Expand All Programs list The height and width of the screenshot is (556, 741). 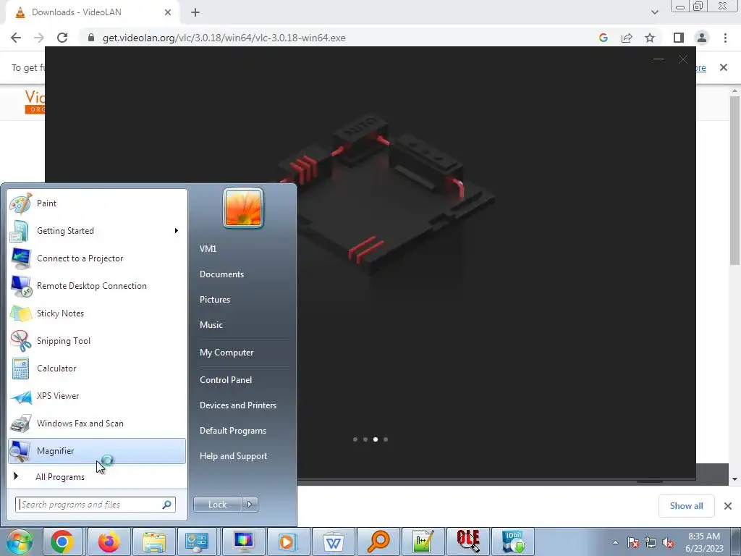[97, 476]
